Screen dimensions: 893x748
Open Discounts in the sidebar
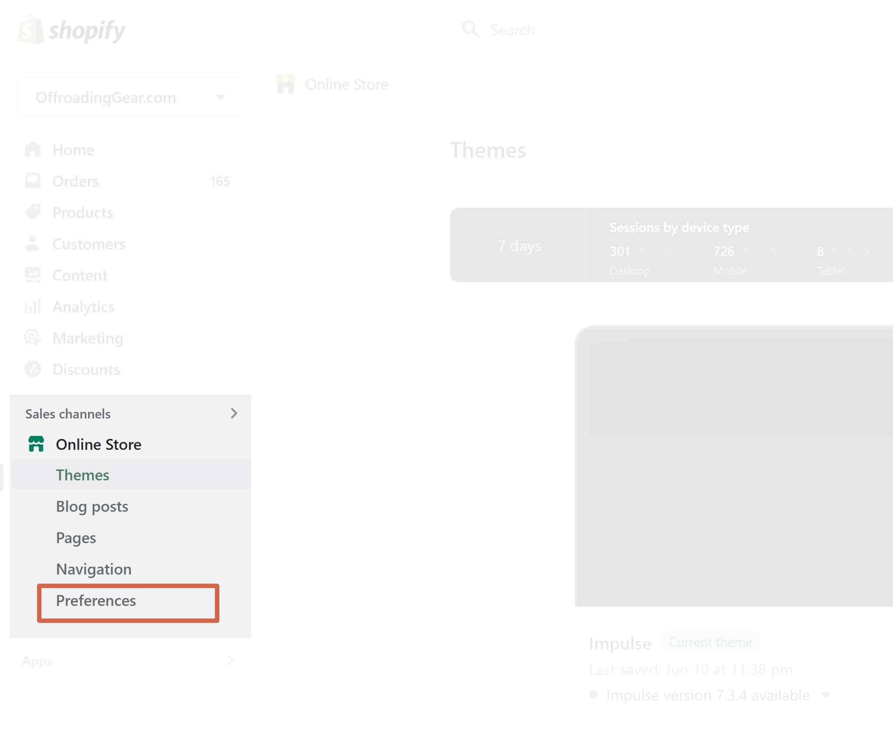[x=86, y=370]
